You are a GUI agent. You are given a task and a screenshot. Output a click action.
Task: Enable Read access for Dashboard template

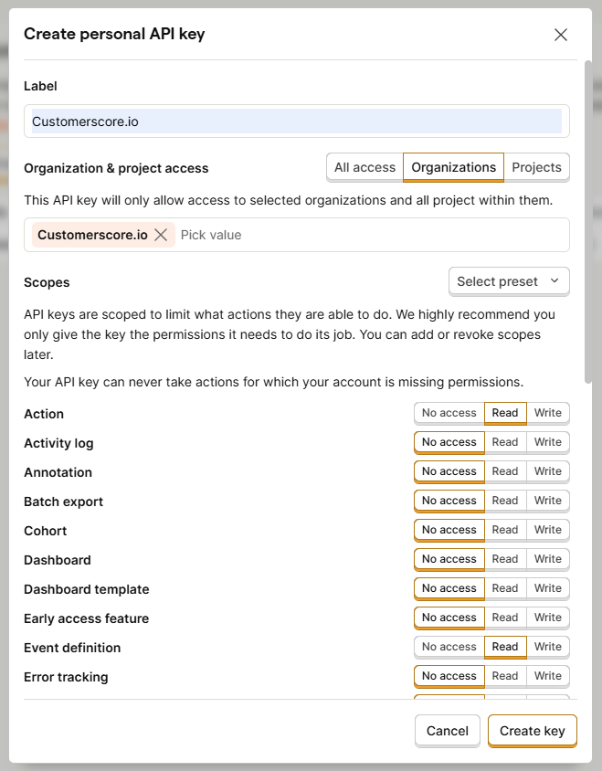[x=505, y=588]
